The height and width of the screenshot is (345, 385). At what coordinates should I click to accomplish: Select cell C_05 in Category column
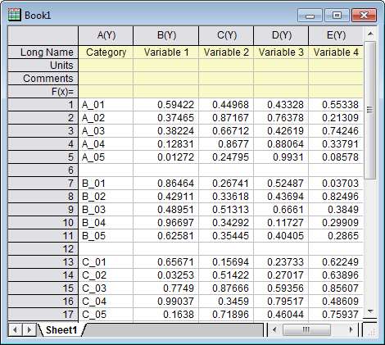pyautogui.click(x=106, y=315)
